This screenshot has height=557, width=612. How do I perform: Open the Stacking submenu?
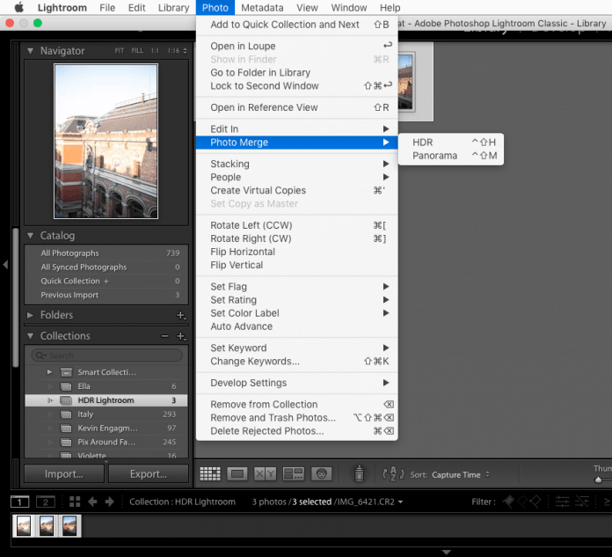[297, 164]
